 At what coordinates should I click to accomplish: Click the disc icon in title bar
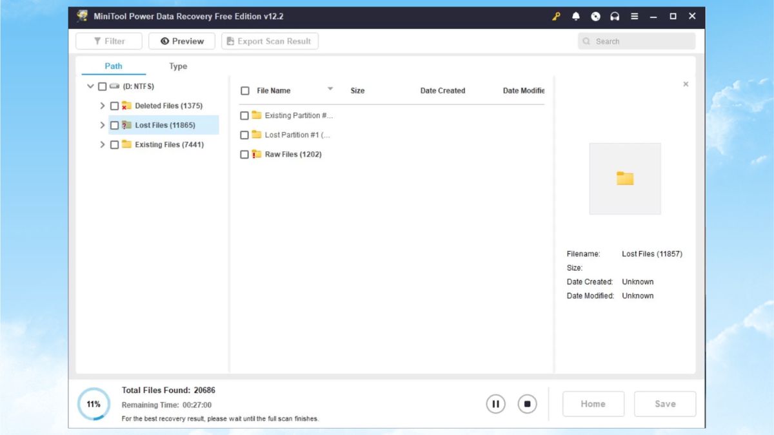point(595,16)
